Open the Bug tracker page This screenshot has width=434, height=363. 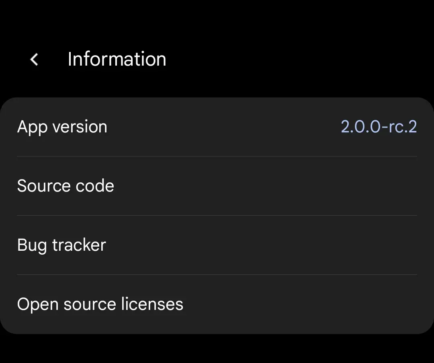[x=217, y=245]
